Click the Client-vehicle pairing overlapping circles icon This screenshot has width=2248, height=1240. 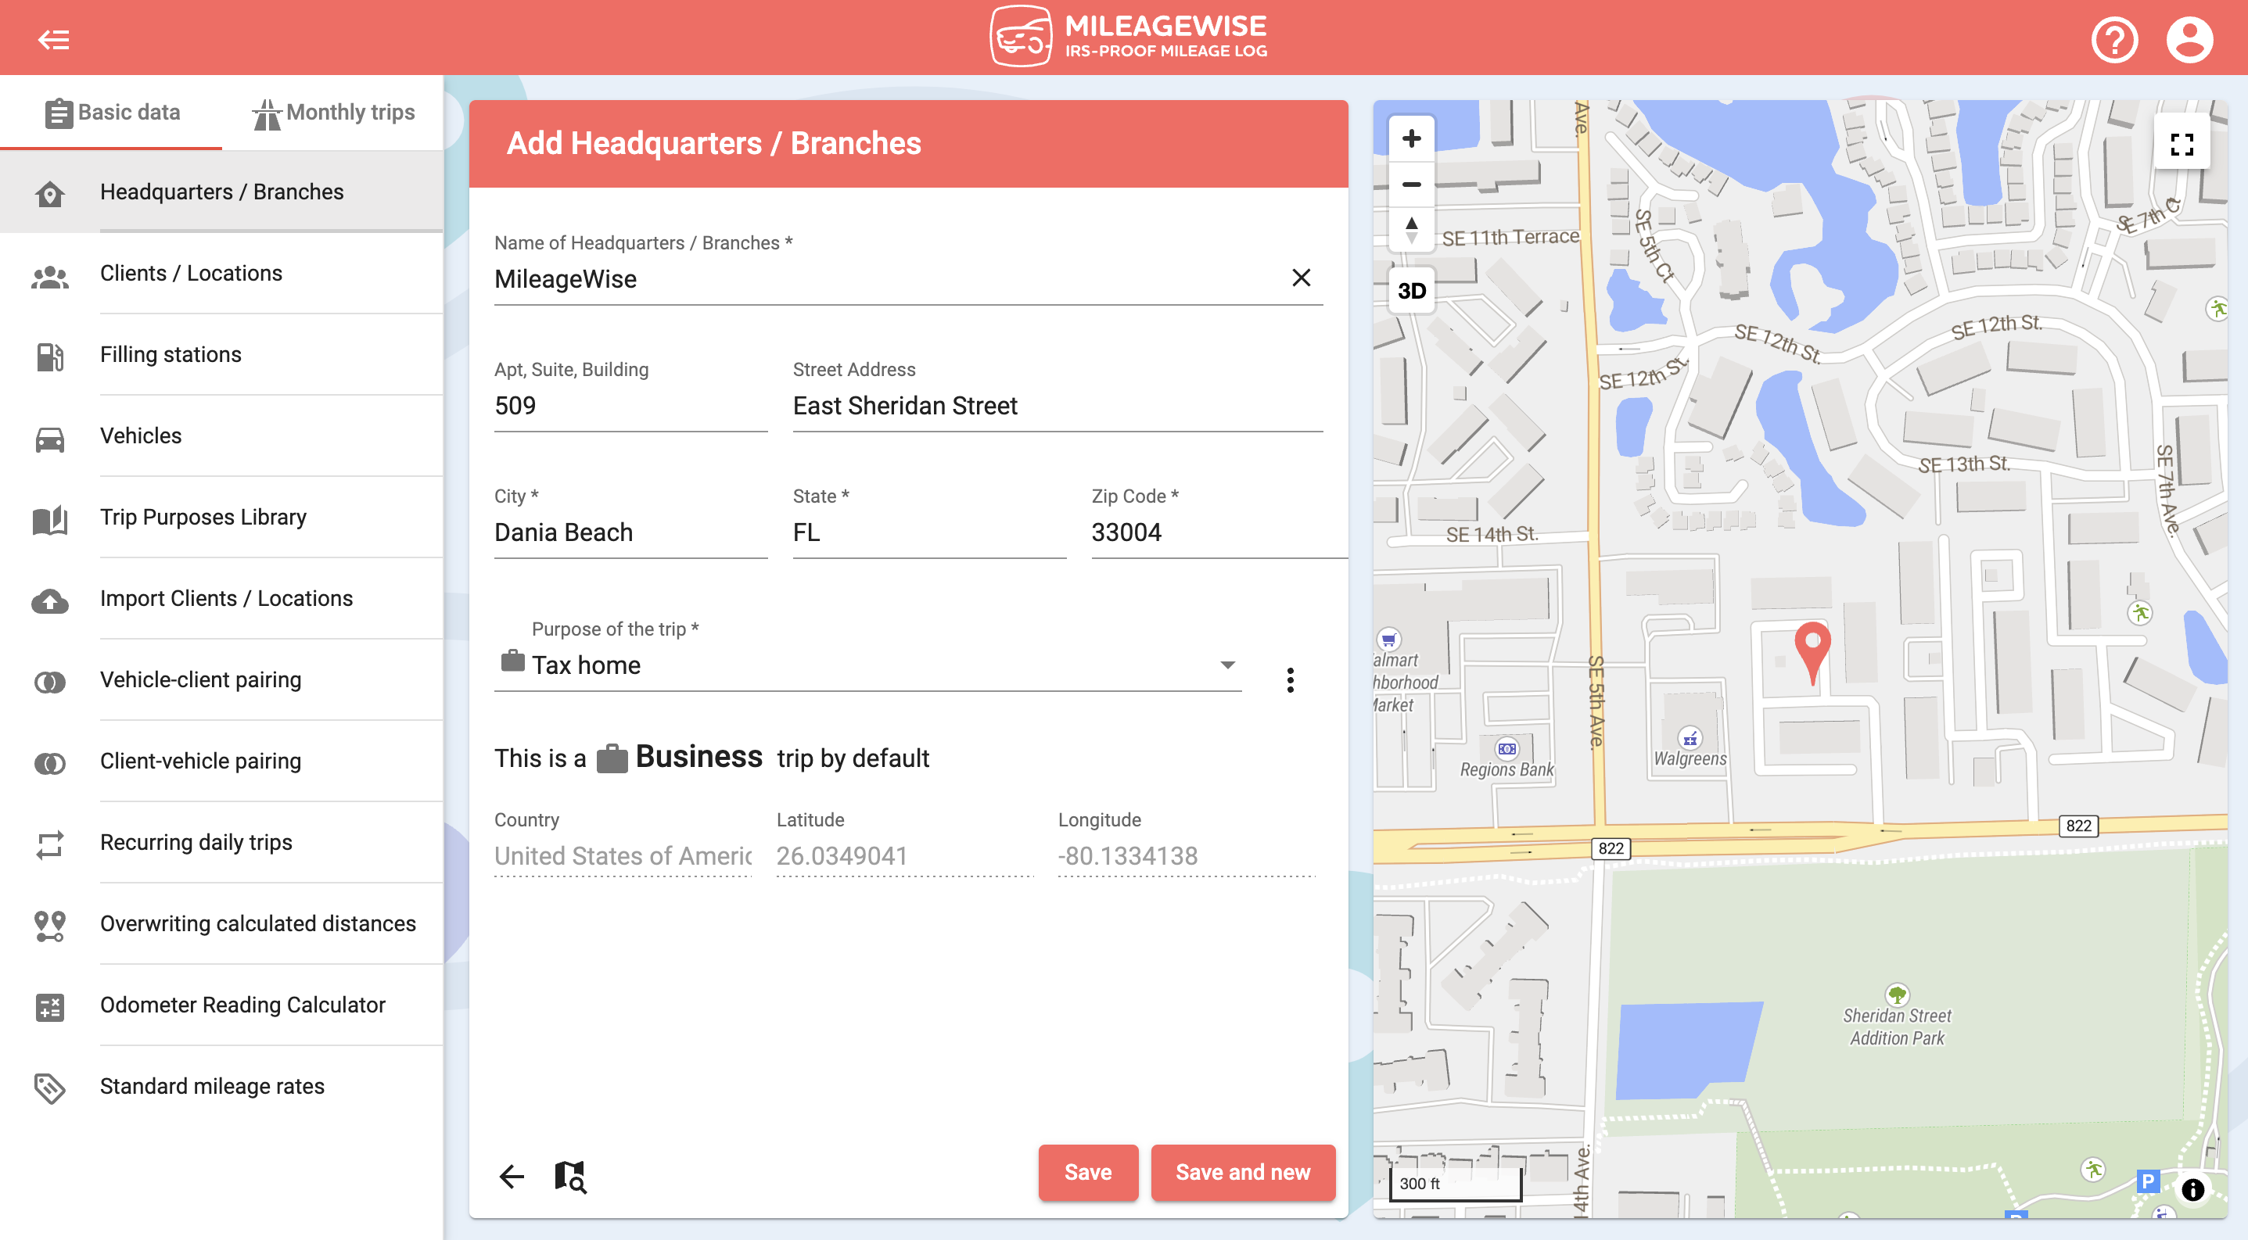coord(50,764)
